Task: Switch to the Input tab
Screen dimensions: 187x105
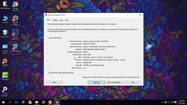Action: 67,20
